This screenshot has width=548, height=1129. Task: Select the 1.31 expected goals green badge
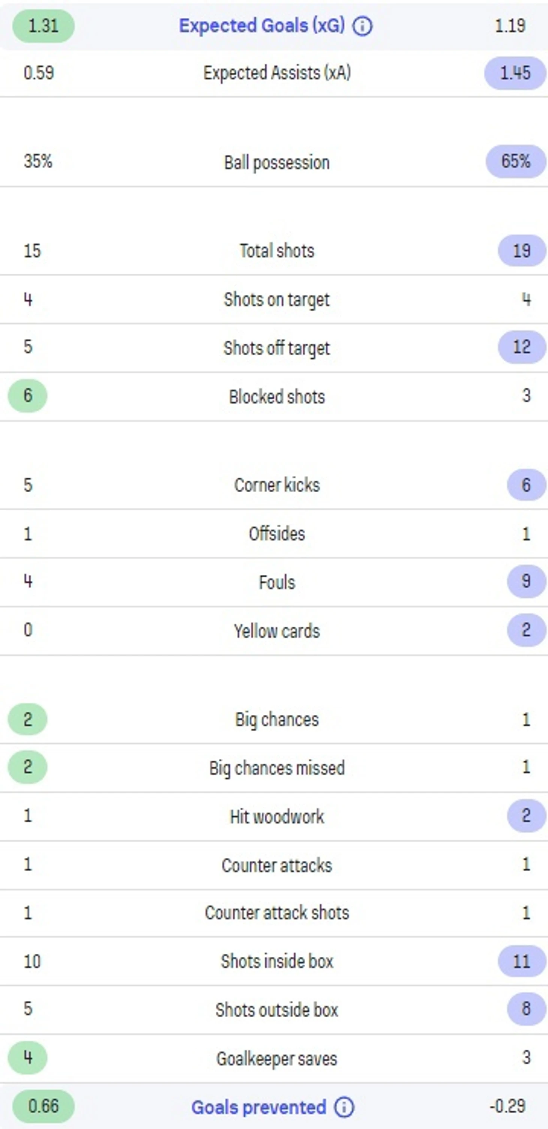tap(43, 26)
